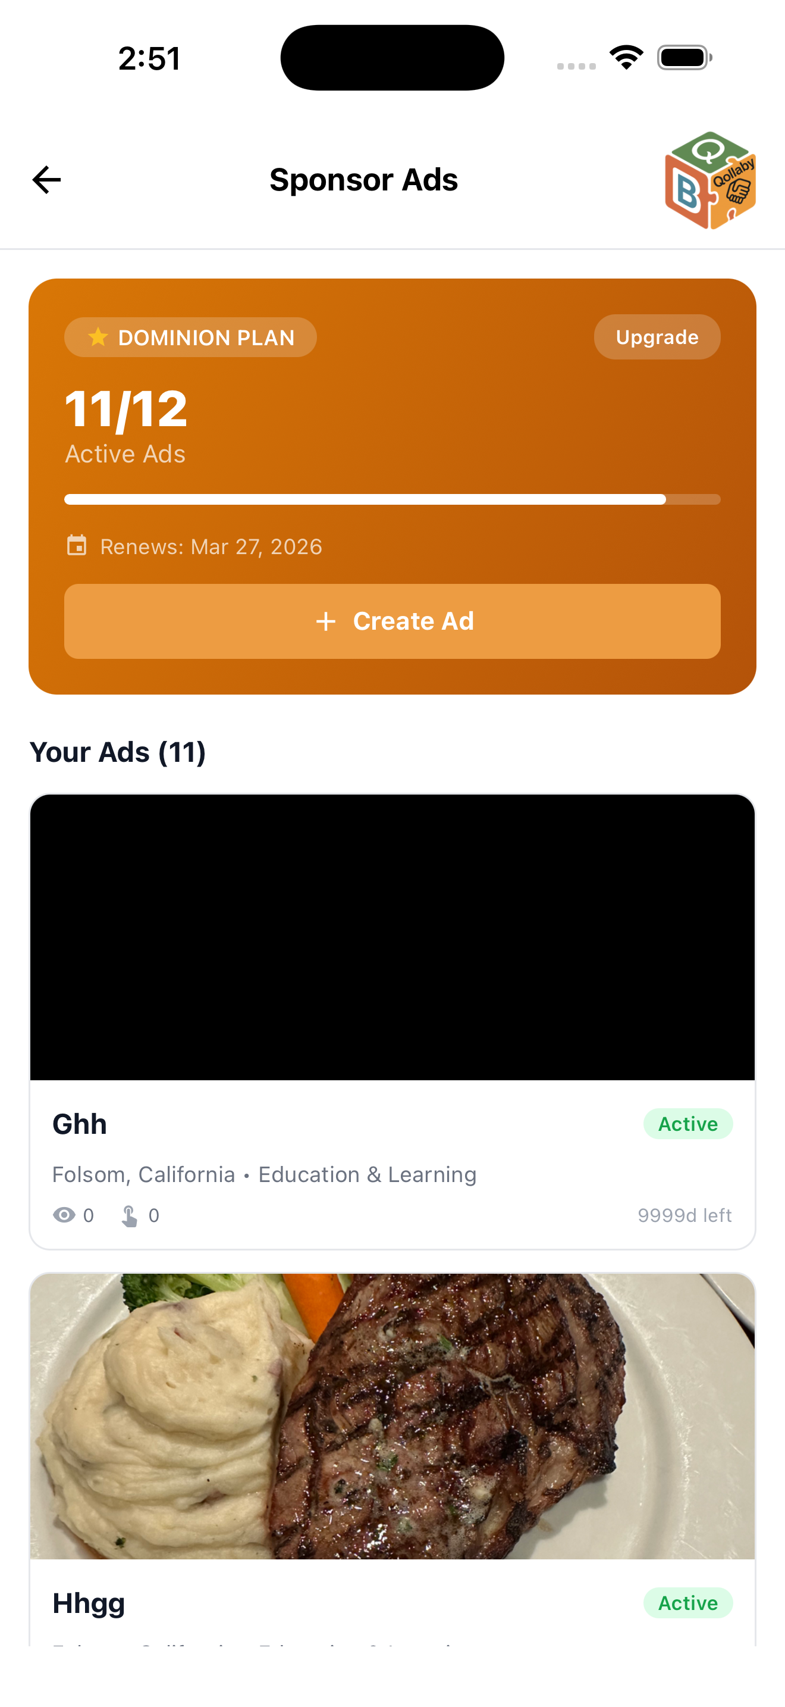Tap the plus icon inside Create Ad
This screenshot has height=1707, width=785.
(x=326, y=621)
